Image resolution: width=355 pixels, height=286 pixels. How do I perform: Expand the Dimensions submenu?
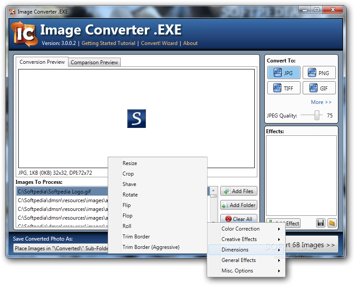click(x=246, y=249)
